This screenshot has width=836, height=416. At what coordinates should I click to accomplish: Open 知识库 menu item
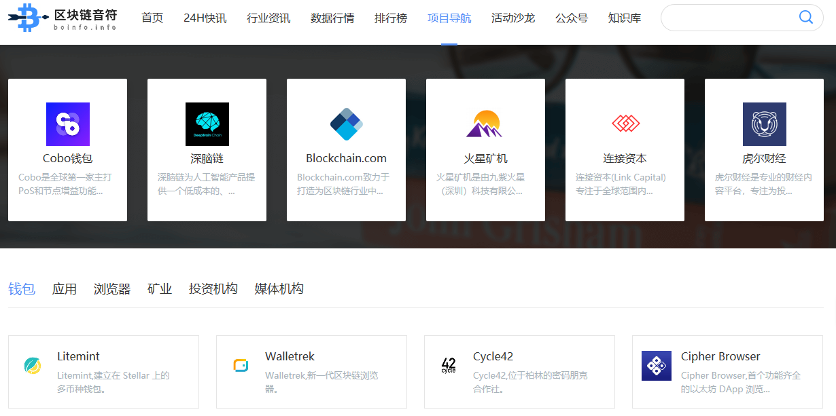point(625,18)
